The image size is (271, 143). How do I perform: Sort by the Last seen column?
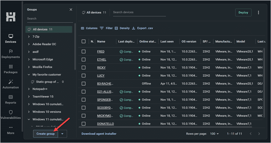pyautogui.click(x=167, y=41)
